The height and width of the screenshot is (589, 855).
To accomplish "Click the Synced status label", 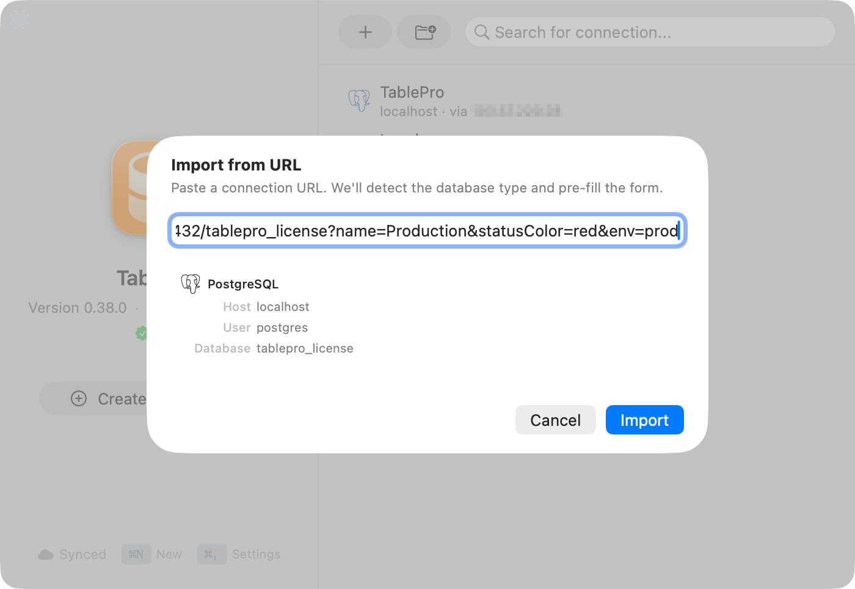I will click(x=83, y=554).
